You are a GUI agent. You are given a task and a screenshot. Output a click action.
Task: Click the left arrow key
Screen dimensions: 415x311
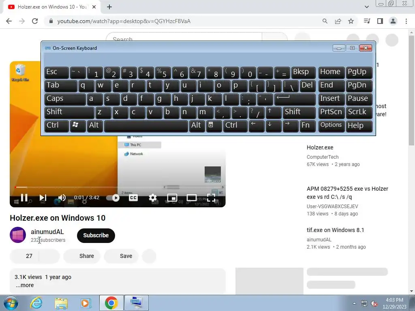[257, 126]
